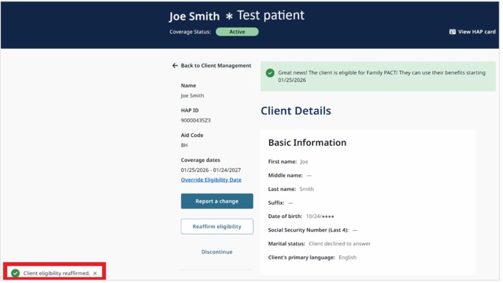The height and width of the screenshot is (283, 503).
Task: Click the Joe Smith patient name header
Action: tap(194, 16)
